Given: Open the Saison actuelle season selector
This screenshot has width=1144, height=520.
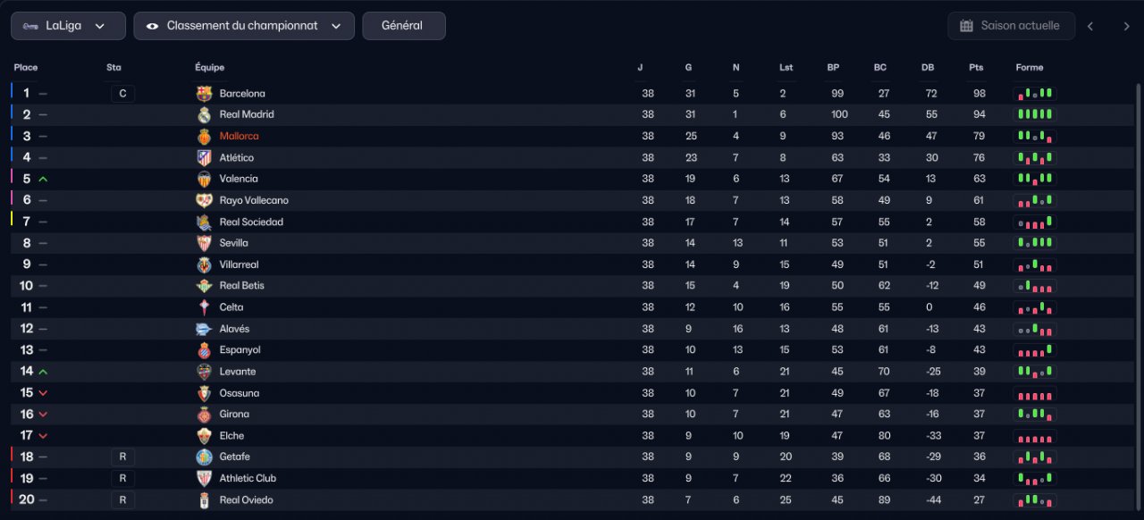Looking at the screenshot, I should point(1010,26).
